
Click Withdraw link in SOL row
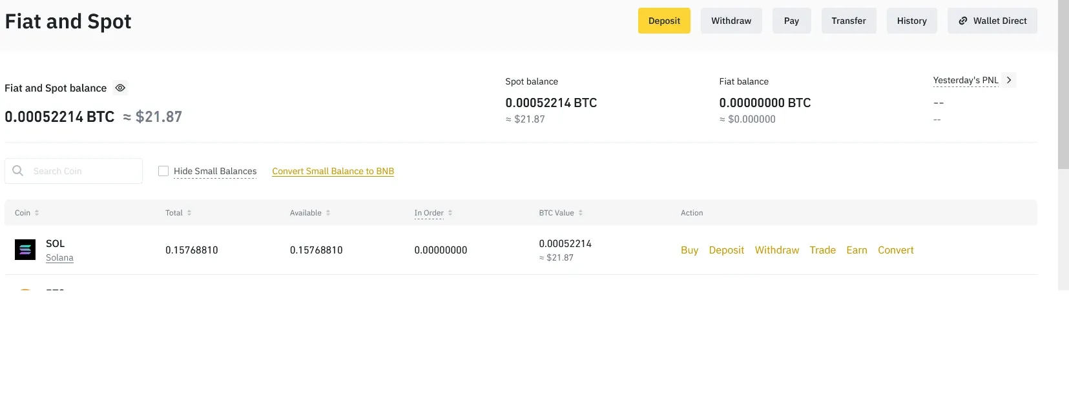[x=776, y=250]
